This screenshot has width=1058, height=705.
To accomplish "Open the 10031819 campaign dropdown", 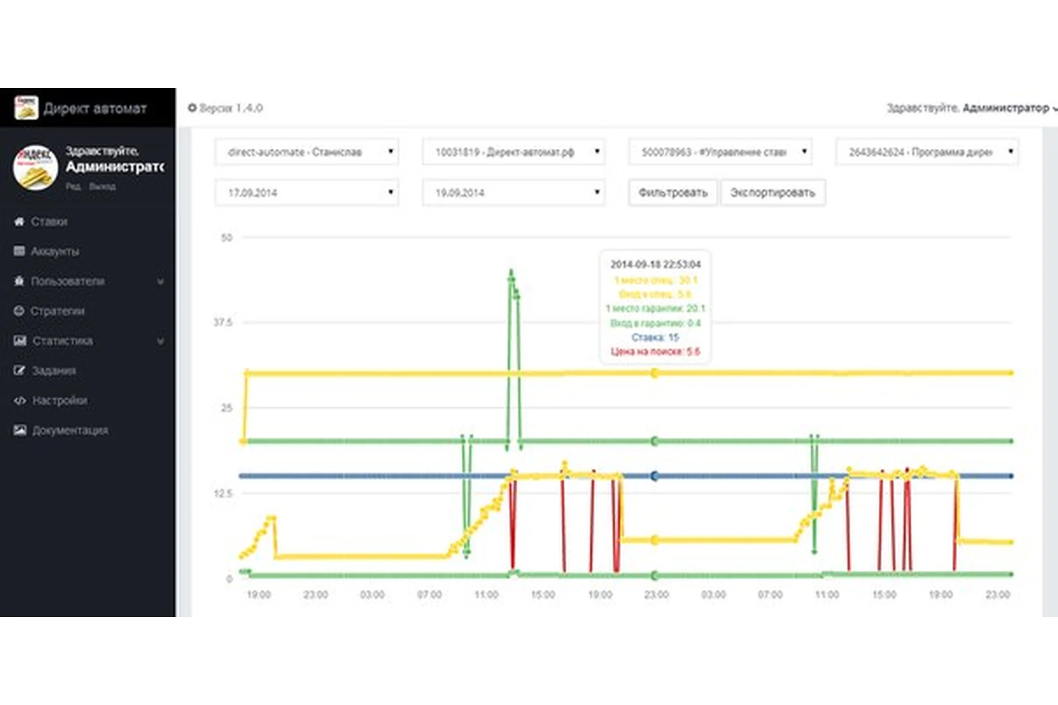I will (x=514, y=151).
